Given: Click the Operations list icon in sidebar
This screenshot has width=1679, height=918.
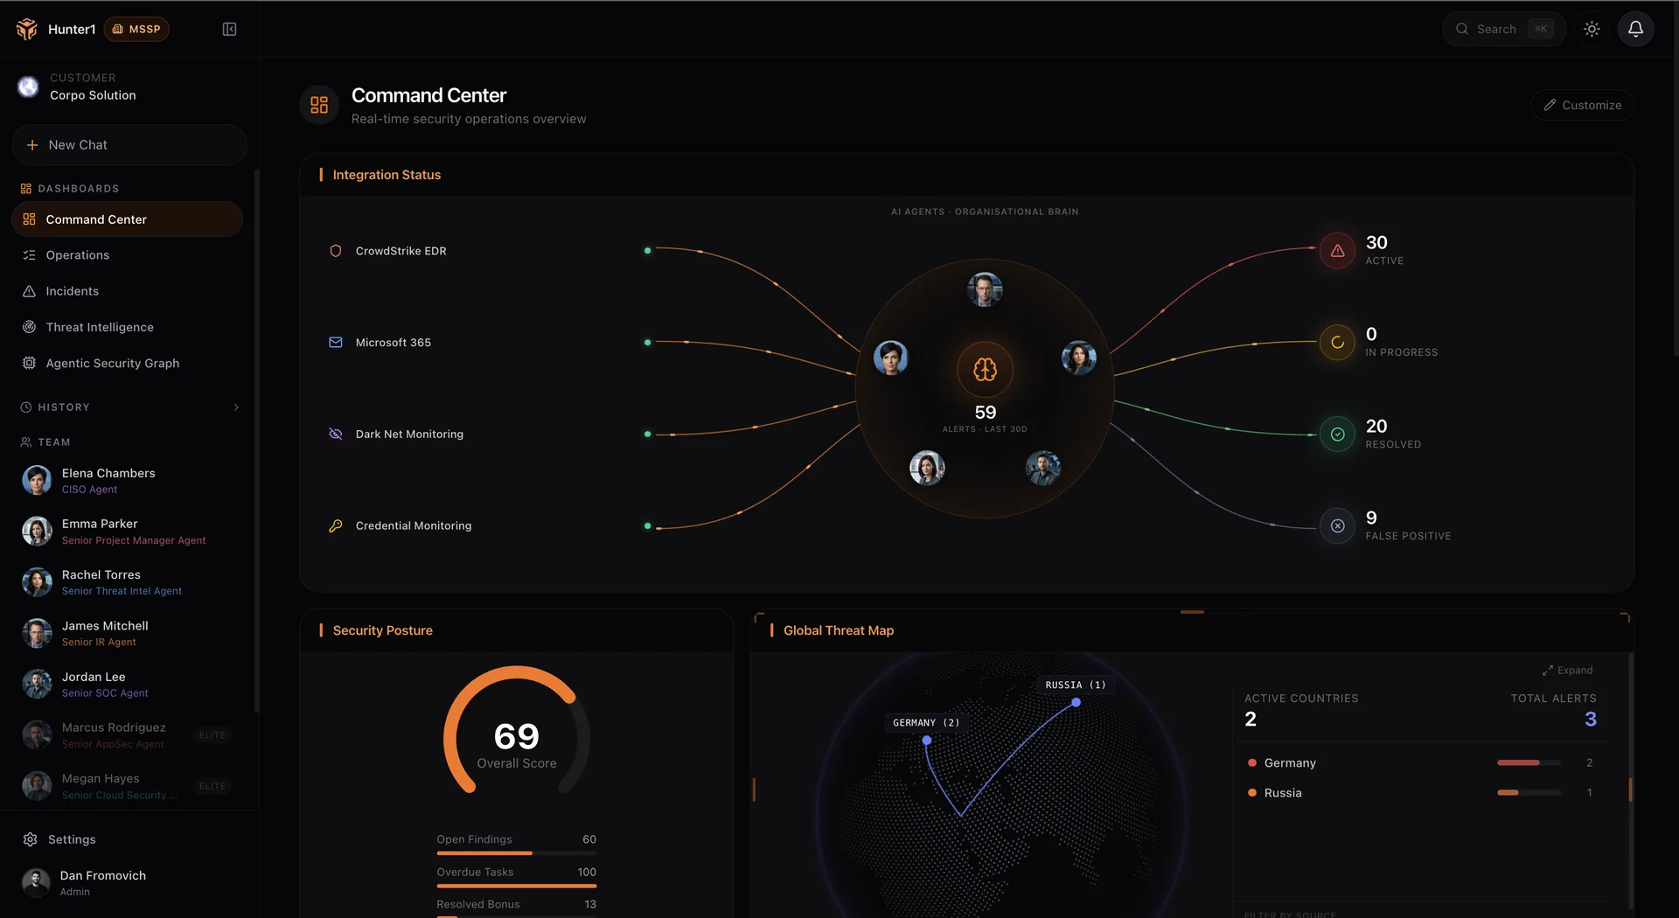Looking at the screenshot, I should coord(29,255).
